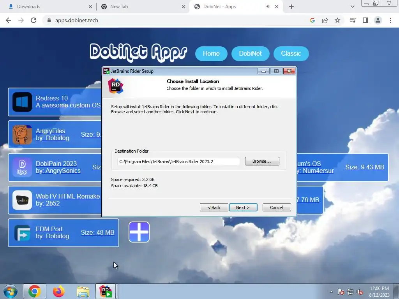Screen dimensions: 399x299
Task: Click the JetBrains Rider RD logo in the installer header
Action: point(116,86)
